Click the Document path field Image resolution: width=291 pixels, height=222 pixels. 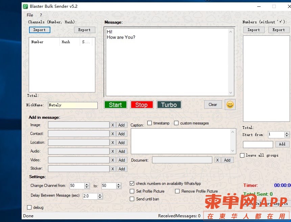(x=182, y=160)
